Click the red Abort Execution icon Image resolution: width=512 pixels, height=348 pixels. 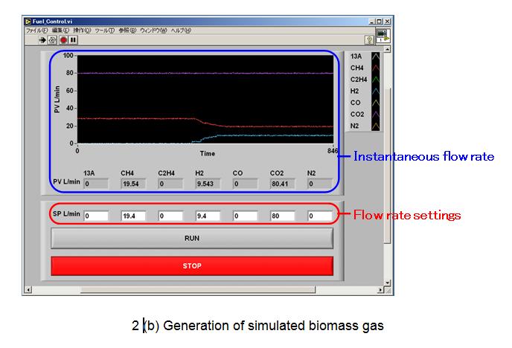point(63,40)
